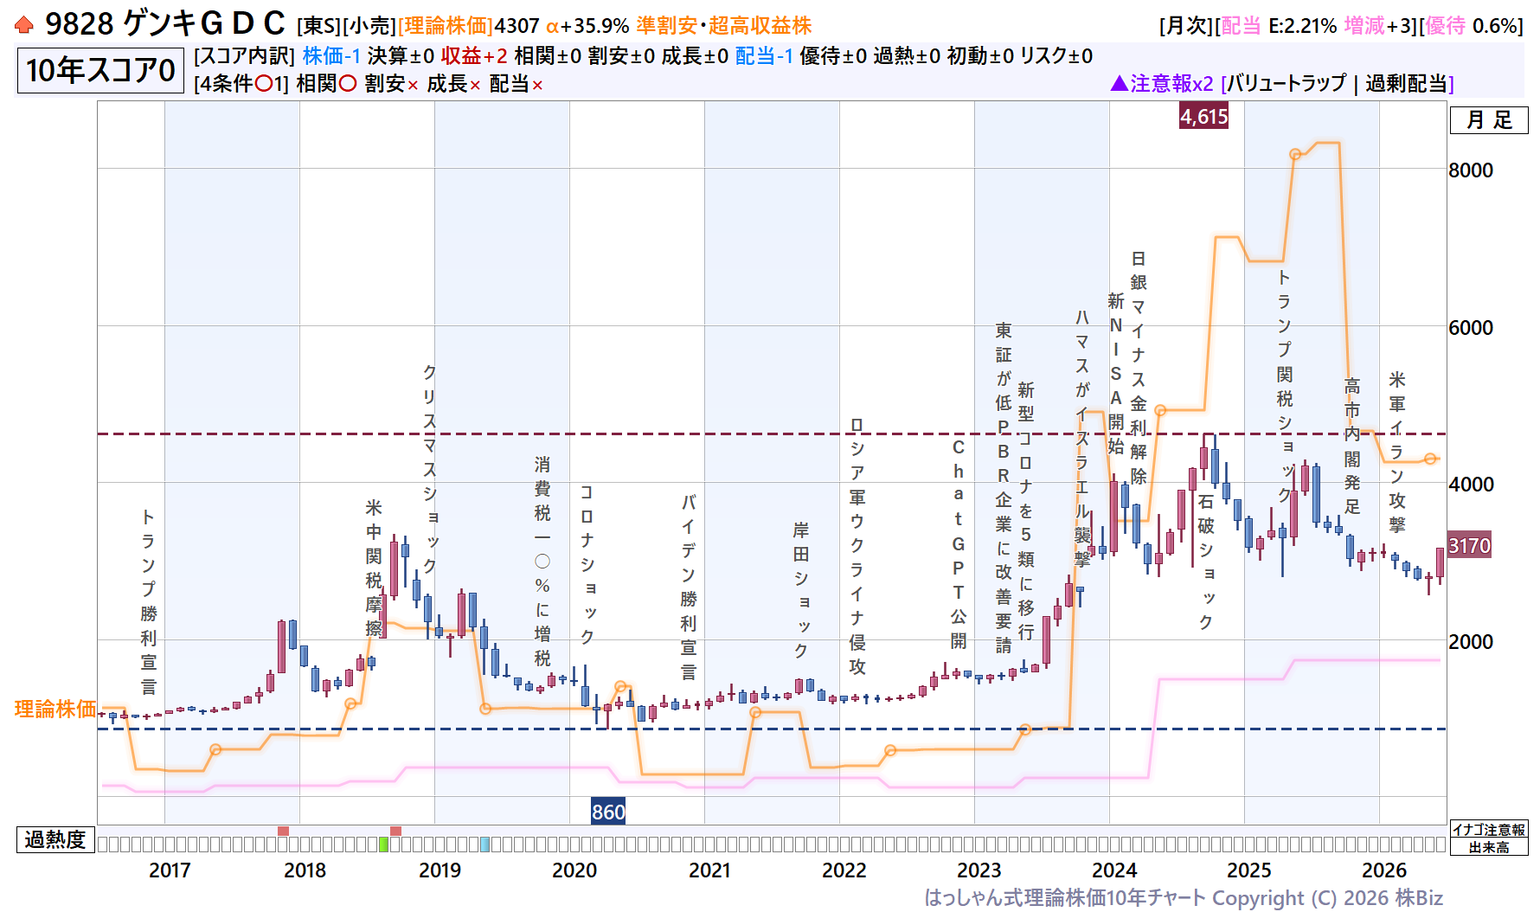Click the 増減+3 indicator

(x=1379, y=27)
